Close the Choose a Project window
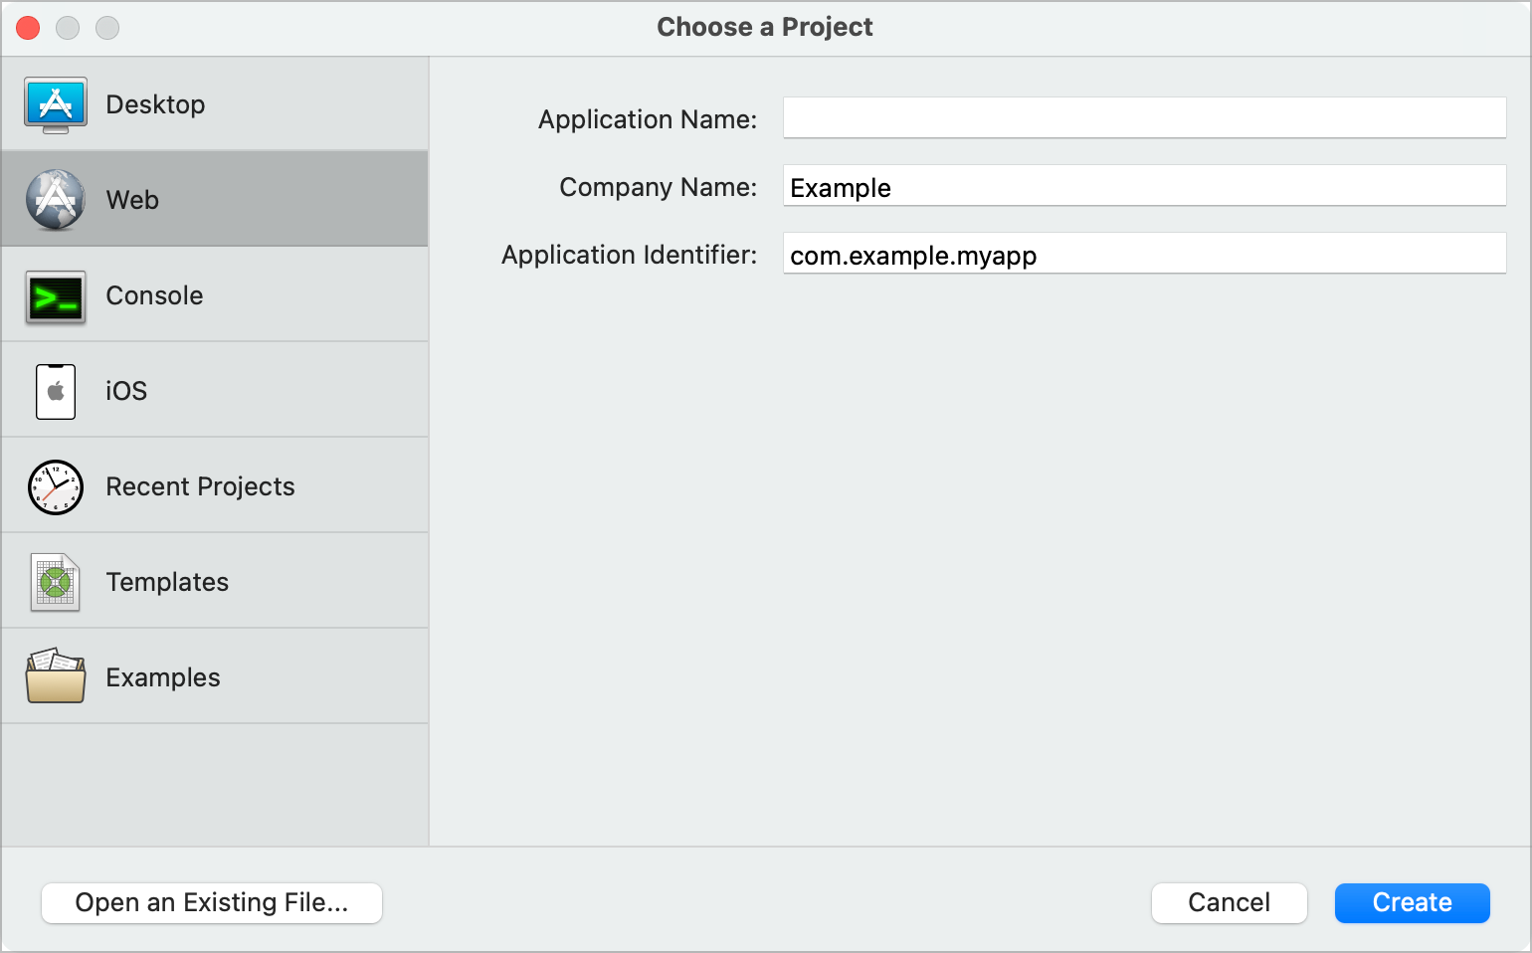Viewport: 1532px width, 953px height. point(28,28)
